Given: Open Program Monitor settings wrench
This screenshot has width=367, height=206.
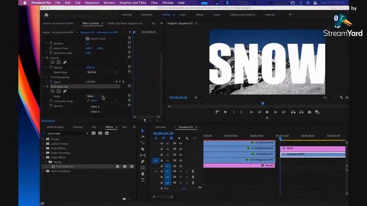Looking at the screenshot, I should coord(341,97).
